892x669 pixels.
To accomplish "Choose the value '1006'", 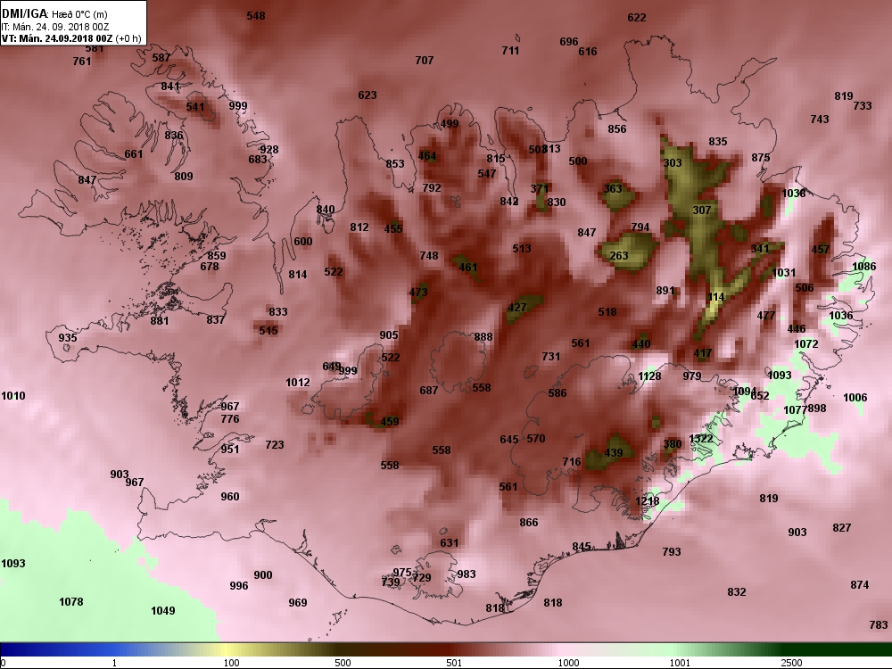I will point(855,398).
